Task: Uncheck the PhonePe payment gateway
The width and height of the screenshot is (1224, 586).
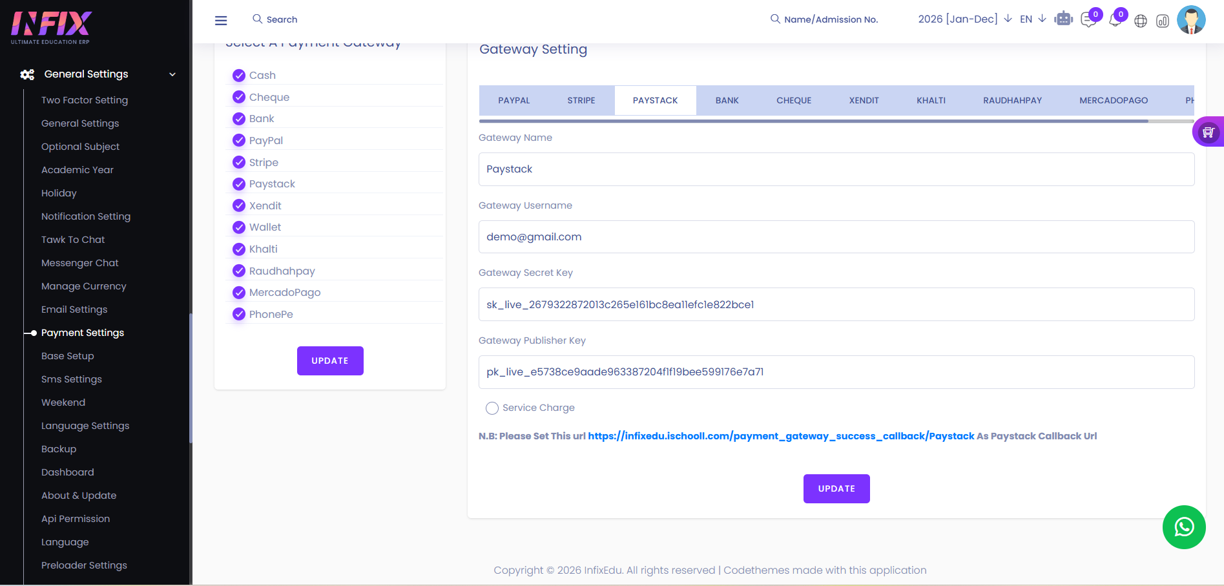Action: tap(239, 314)
